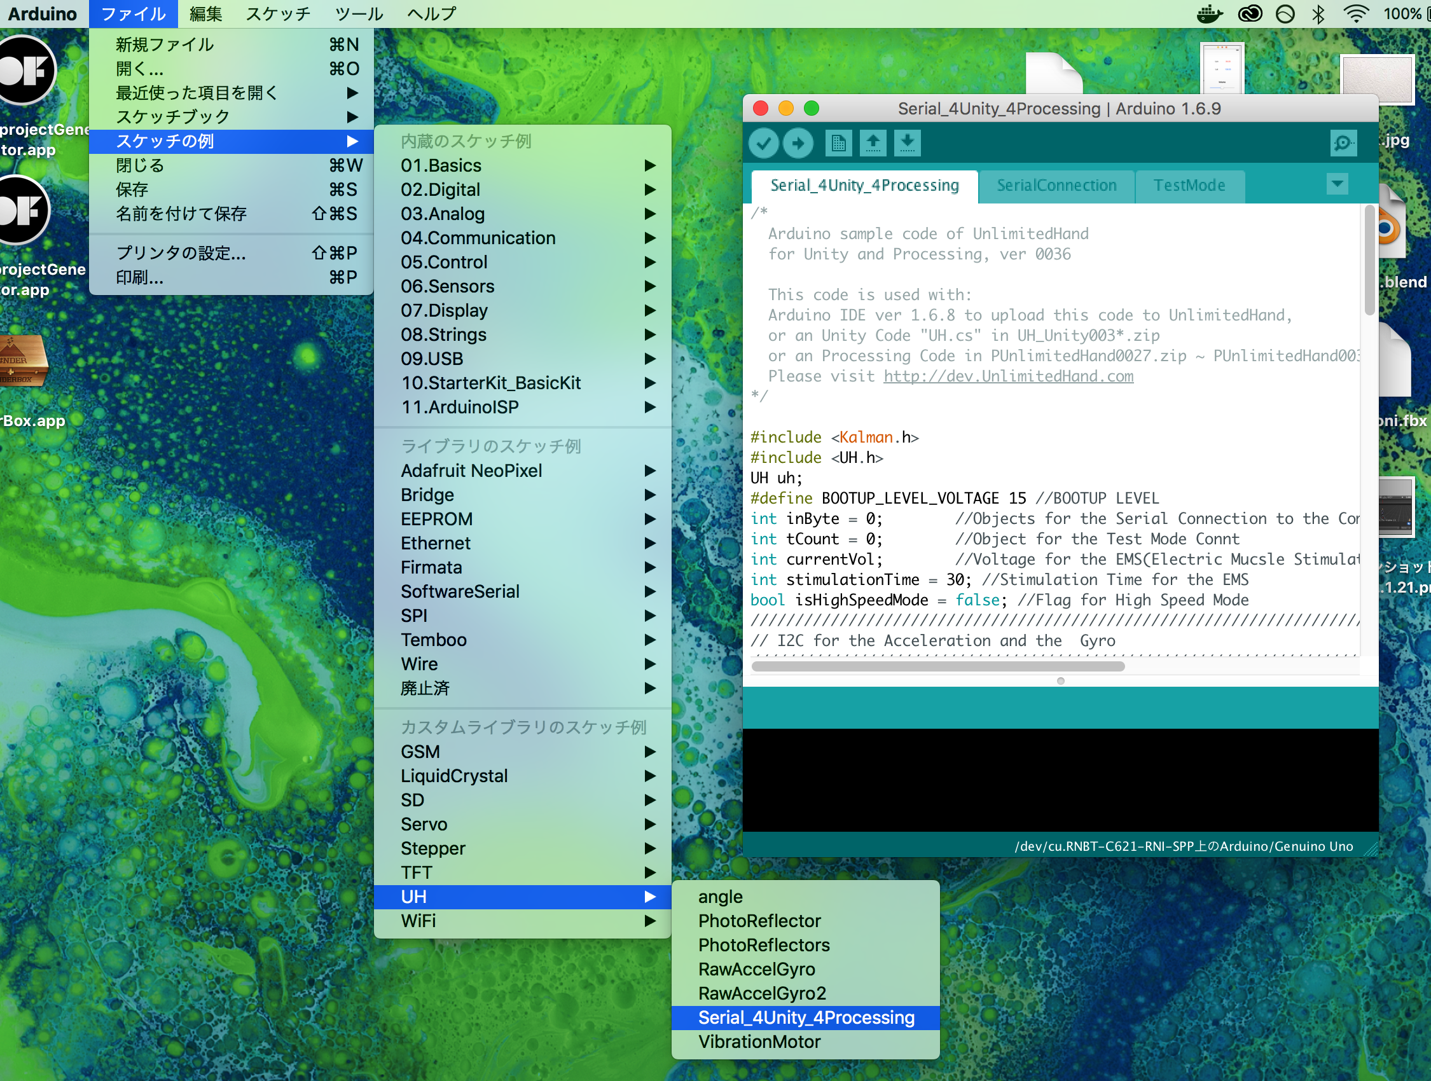Screen dimensions: 1431x1081
Task: Click the New sketch icon in Arduino toolbar
Action: click(x=838, y=143)
